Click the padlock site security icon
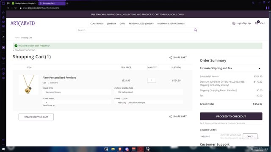This screenshot has height=152, width=271. point(21,8)
